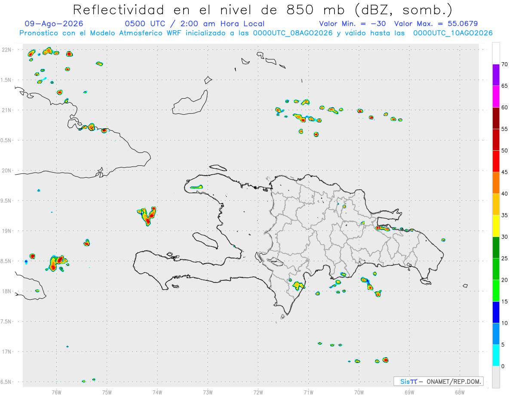Click the time '0500 UTC / 2:00 am Hora Local'

click(195, 24)
